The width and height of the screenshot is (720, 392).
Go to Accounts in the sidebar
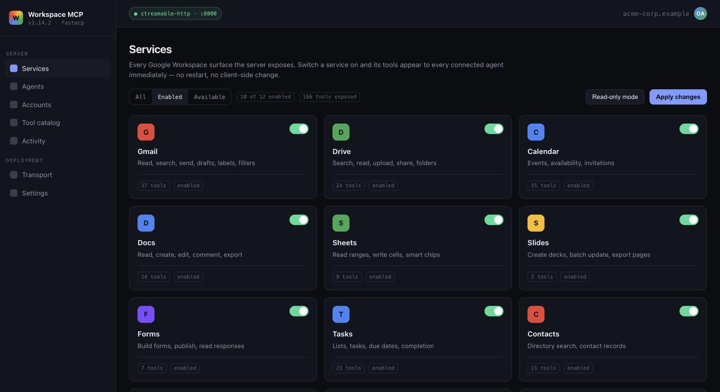[58, 105]
